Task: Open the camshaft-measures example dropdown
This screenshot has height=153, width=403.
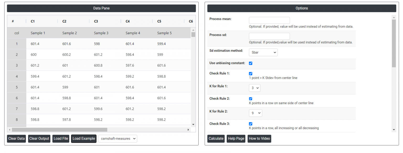Action: click(x=118, y=139)
